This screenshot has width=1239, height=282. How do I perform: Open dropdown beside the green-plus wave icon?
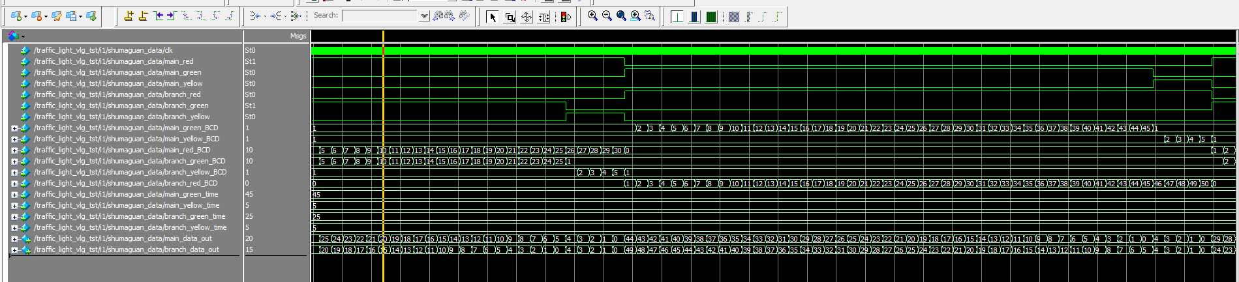25,16
